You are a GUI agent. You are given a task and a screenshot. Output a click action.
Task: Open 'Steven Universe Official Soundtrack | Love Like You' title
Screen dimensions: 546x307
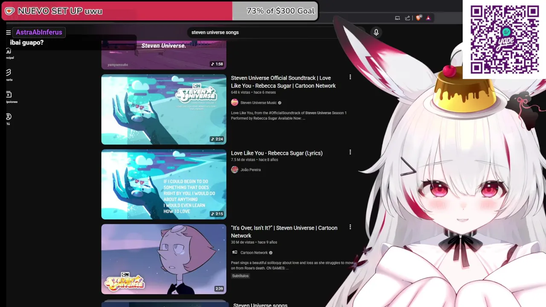point(283,82)
